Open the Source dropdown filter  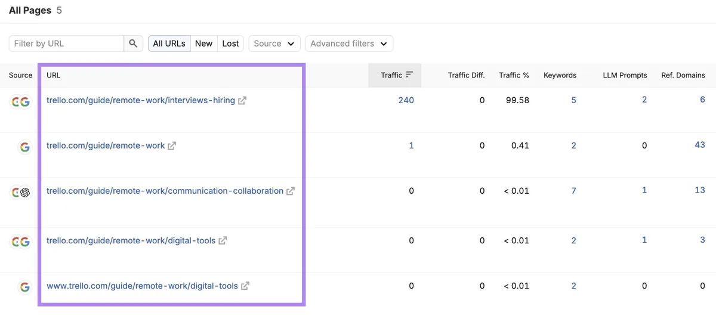click(x=274, y=44)
